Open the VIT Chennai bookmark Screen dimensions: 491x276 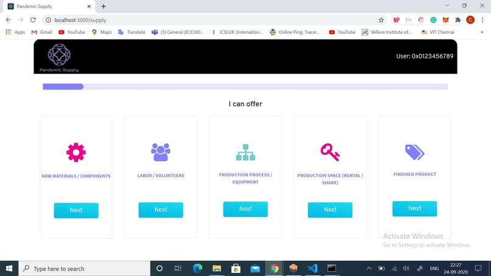438,32
